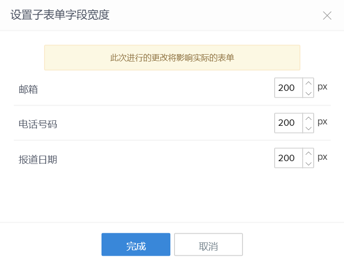Screen dimensions: 344x264
Task: Focus the 电话号码 width input field
Action: [x=288, y=123]
